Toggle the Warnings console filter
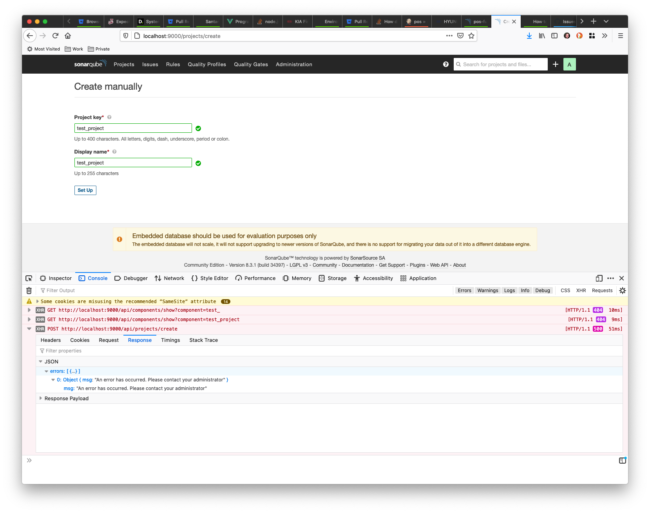Screen dimensions: 650x513 pos(487,291)
